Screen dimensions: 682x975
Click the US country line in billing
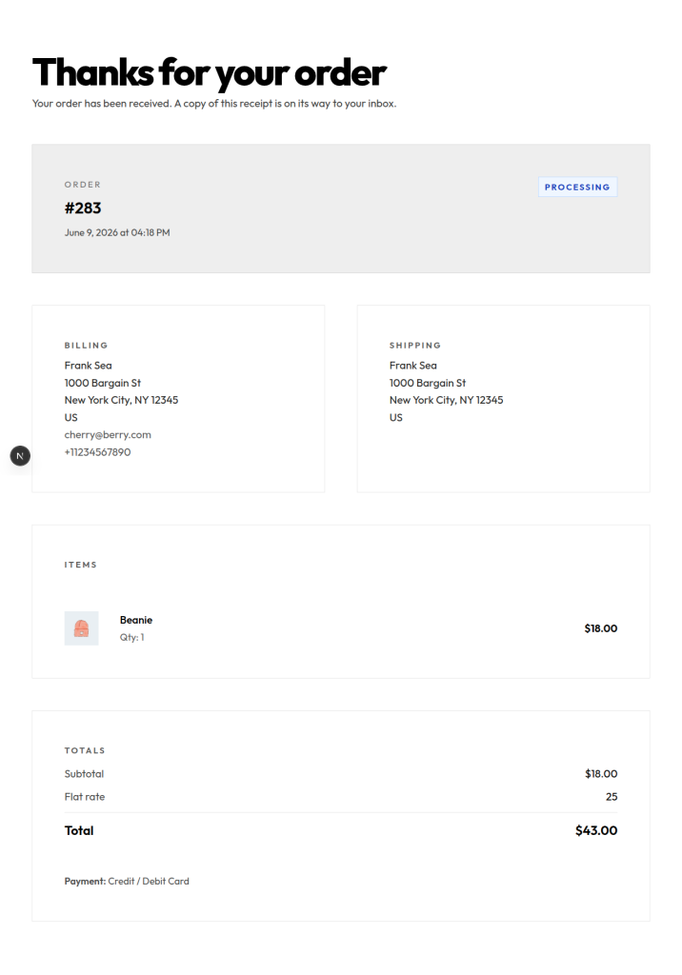[70, 418]
